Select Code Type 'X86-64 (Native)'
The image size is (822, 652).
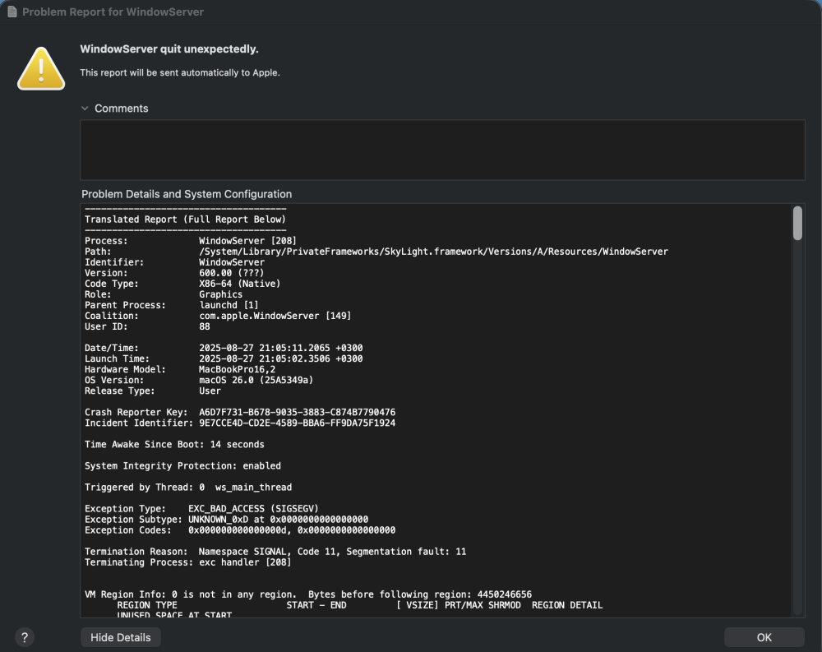tap(239, 284)
